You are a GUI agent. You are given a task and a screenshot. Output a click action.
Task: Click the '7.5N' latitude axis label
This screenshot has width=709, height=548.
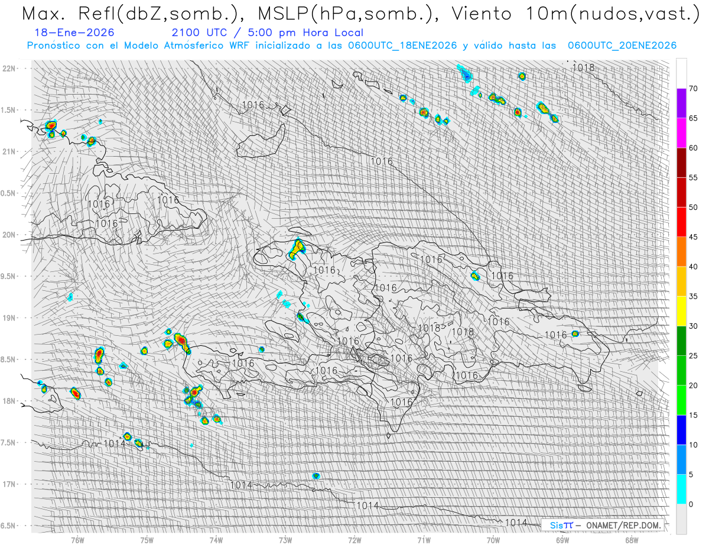coord(9,443)
